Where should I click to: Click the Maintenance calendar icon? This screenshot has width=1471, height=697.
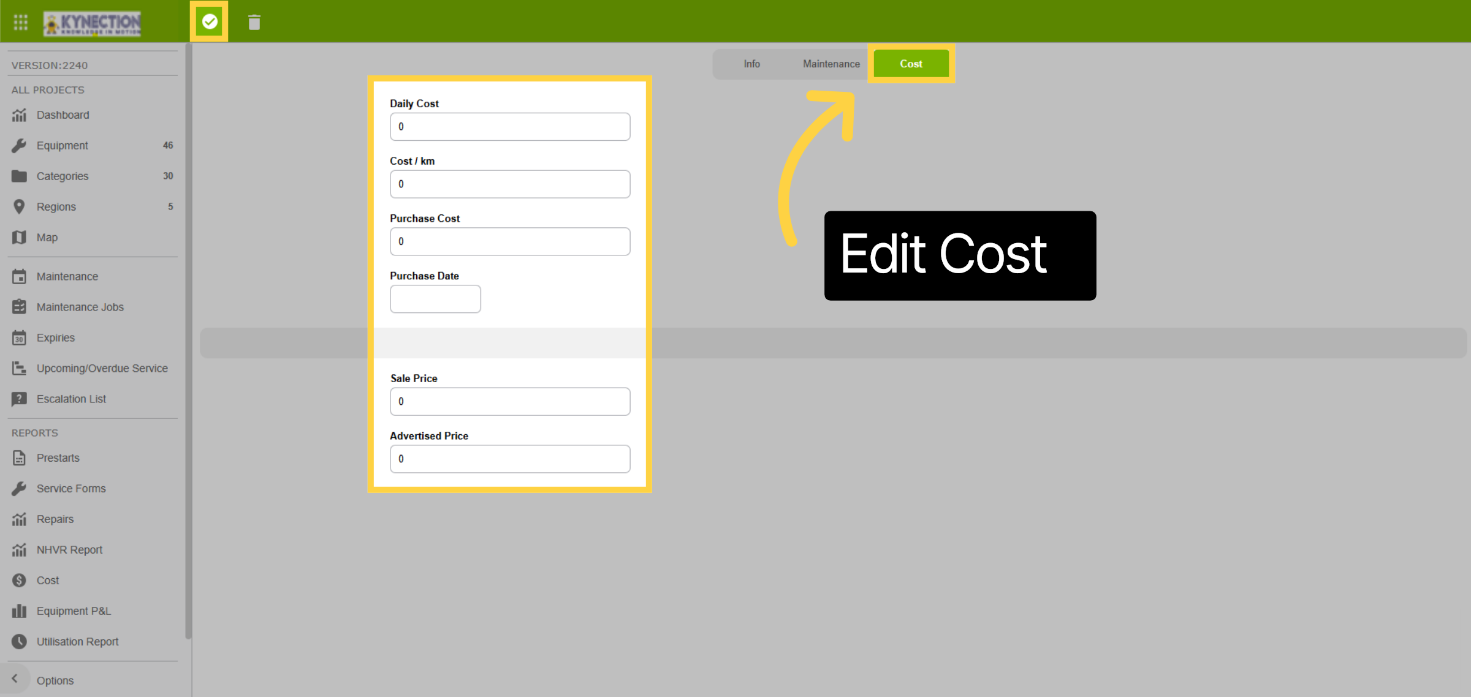tap(20, 277)
